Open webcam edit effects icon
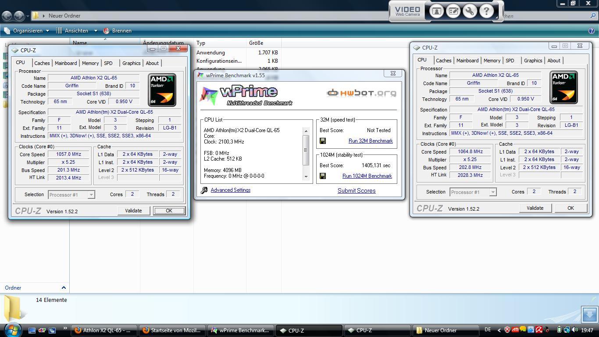This screenshot has height=337, width=599. 453,11
